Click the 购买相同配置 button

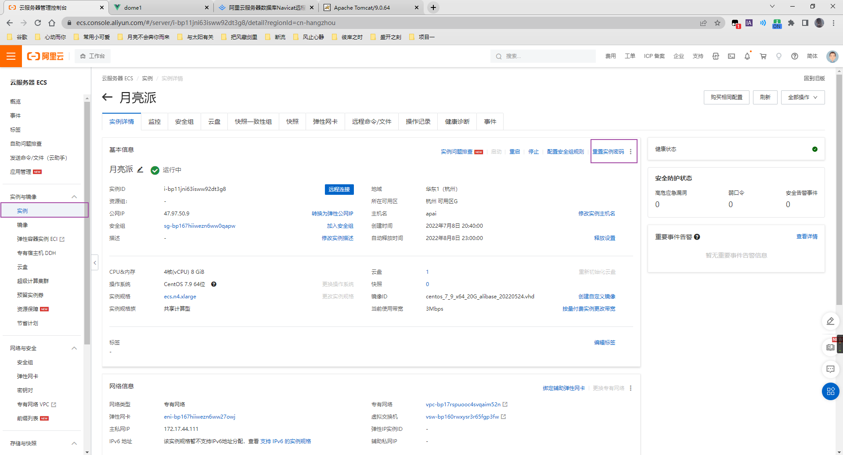[x=727, y=97]
